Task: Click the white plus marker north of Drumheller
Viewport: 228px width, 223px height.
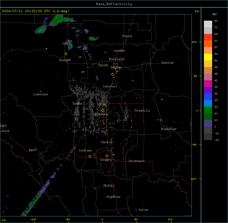Action: point(162,99)
